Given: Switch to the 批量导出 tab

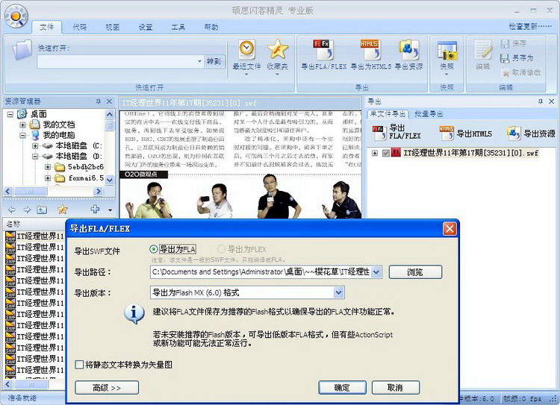Looking at the screenshot, I should [x=429, y=114].
